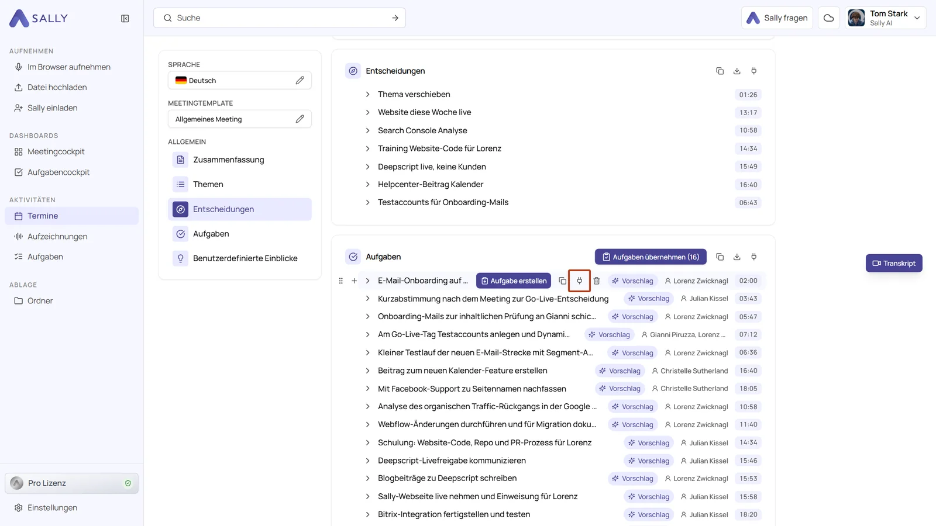Edit the Allgemeines Meeting template via the pencil icon
Image resolution: width=936 pixels, height=526 pixels.
[x=300, y=119]
